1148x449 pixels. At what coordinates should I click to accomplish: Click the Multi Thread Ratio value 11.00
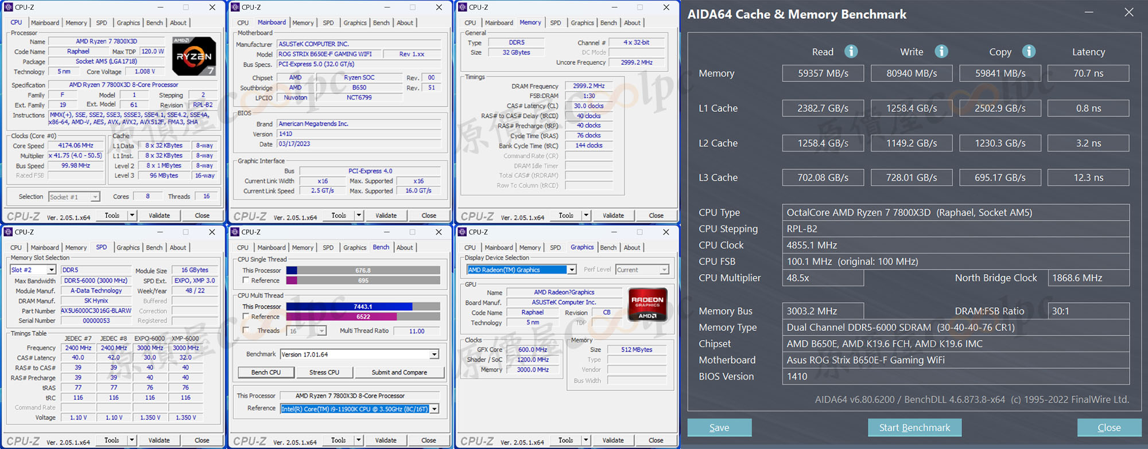click(417, 331)
